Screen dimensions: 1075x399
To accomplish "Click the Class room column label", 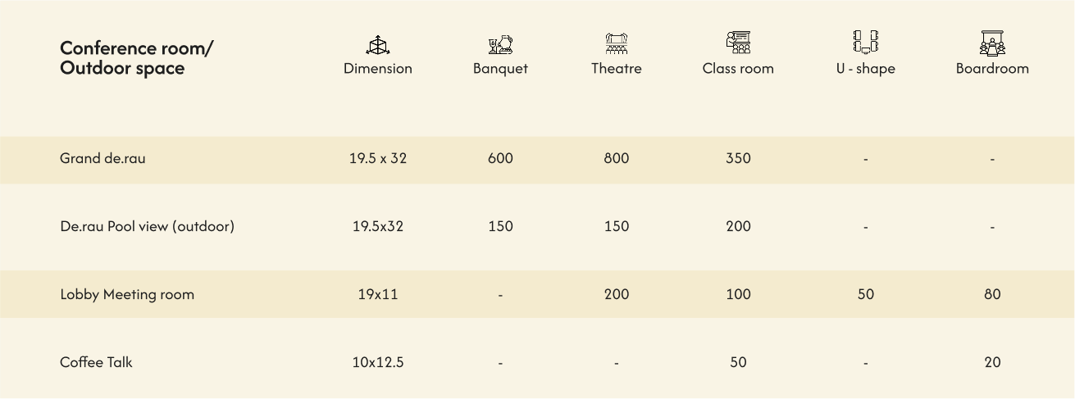I will (x=738, y=69).
